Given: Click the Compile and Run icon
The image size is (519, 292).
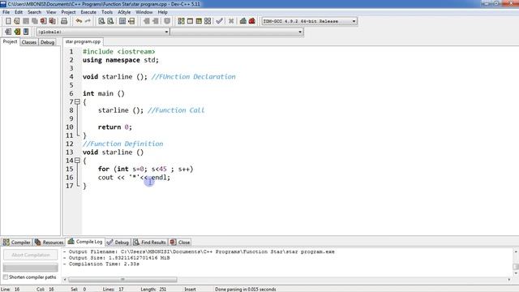Looking at the screenshot, I should point(199,21).
